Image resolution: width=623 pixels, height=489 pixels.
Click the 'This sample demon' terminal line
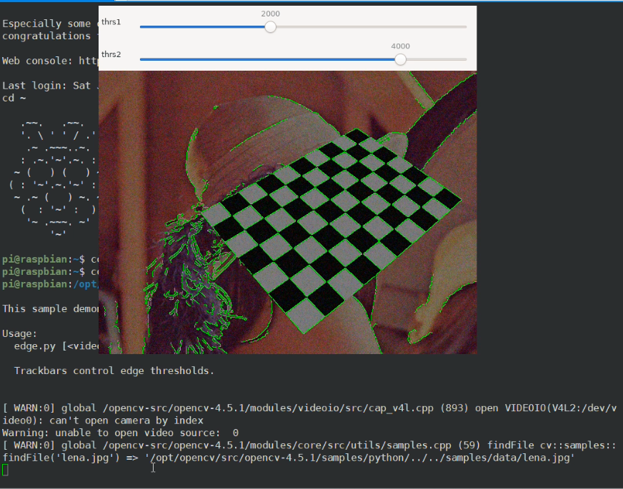tap(50, 309)
